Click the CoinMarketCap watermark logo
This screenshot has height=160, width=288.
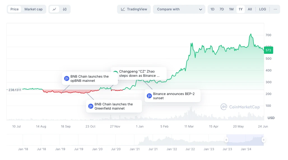coord(240,107)
